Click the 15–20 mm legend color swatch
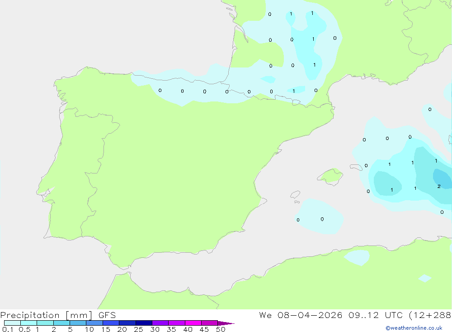Screen dimensions: 452x332 click(111, 323)
